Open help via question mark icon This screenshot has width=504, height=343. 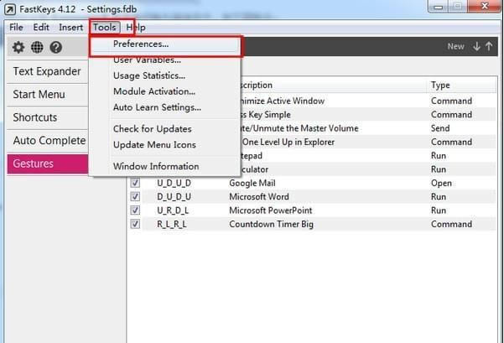56,48
